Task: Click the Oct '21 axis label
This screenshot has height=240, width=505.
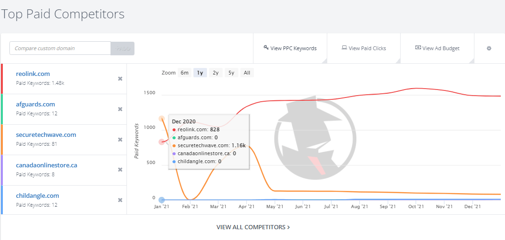Action: pyautogui.click(x=416, y=207)
